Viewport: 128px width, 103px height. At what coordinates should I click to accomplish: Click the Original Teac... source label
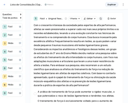(x=55, y=19)
